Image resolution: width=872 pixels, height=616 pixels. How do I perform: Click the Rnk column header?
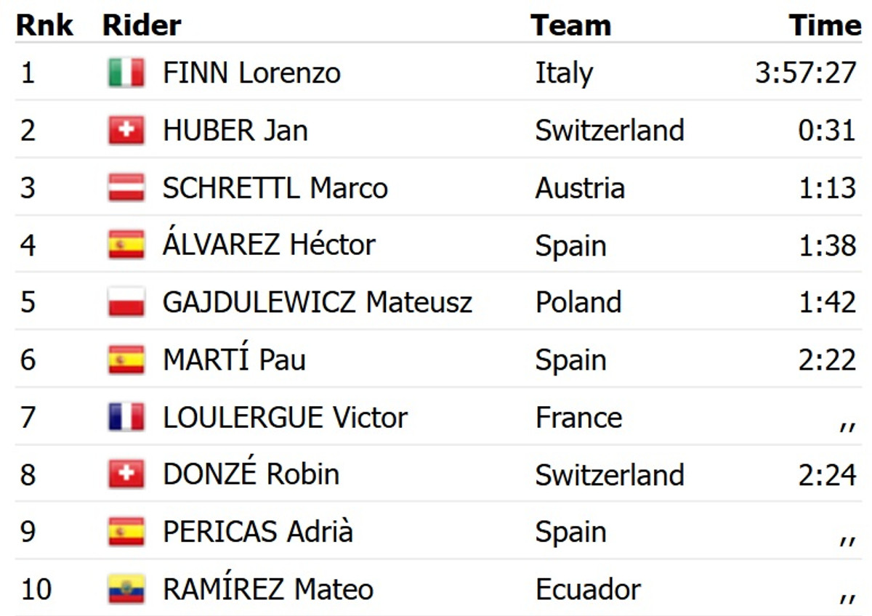click(44, 25)
